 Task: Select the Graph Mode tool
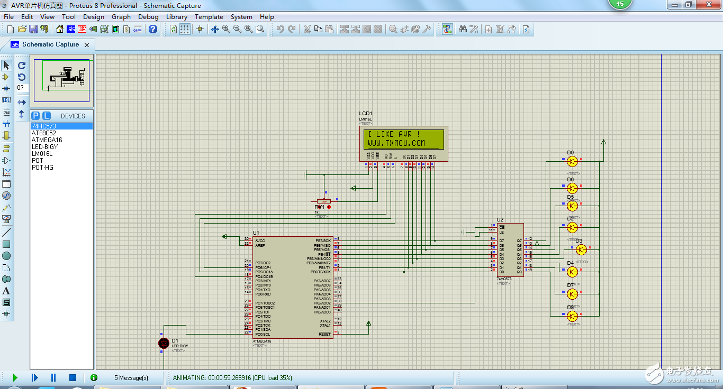pos(6,172)
